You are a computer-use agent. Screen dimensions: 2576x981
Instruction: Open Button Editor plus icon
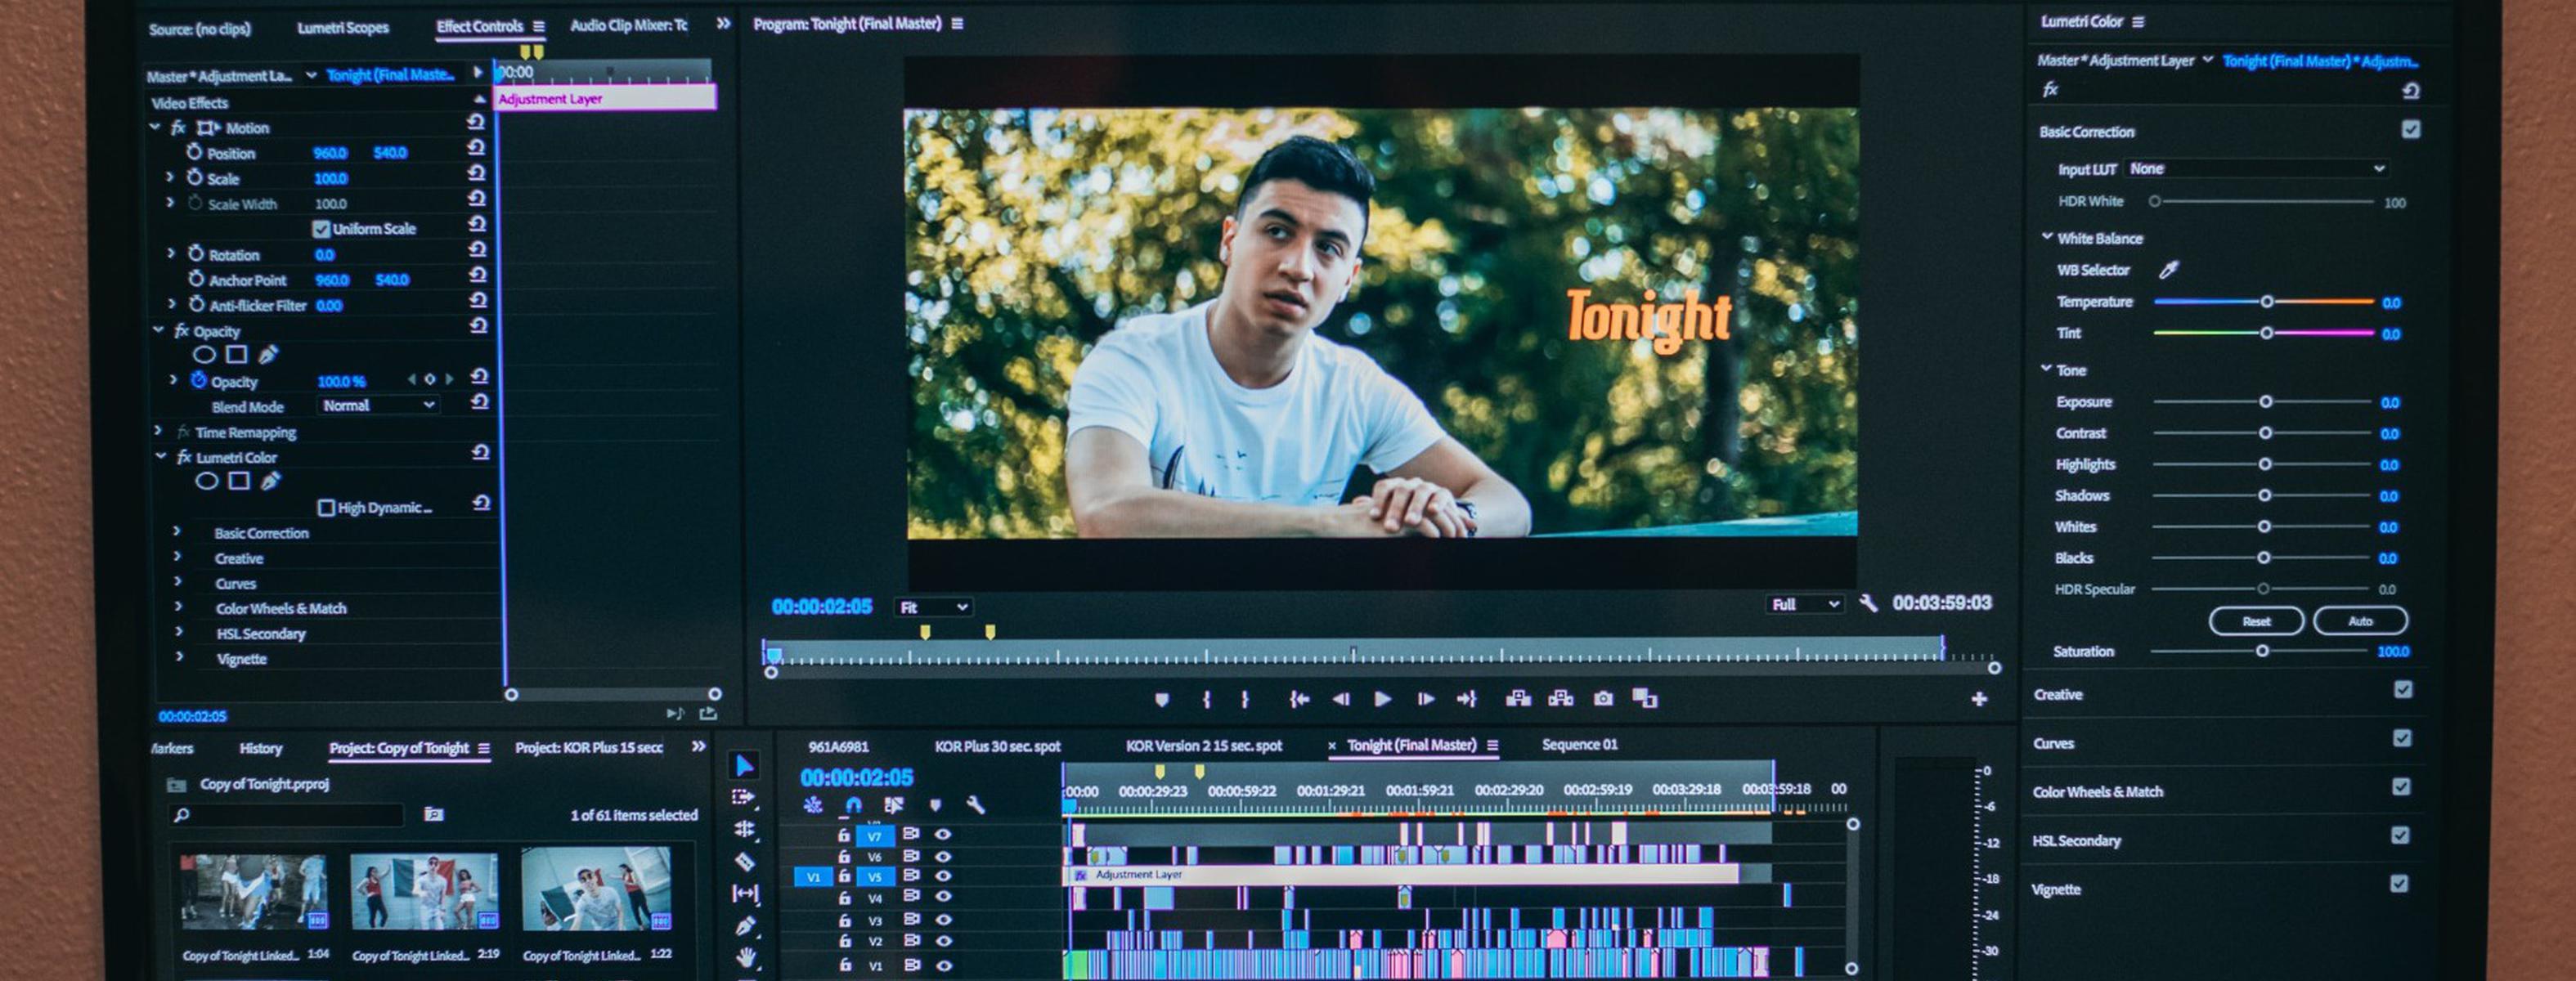pos(1979,700)
